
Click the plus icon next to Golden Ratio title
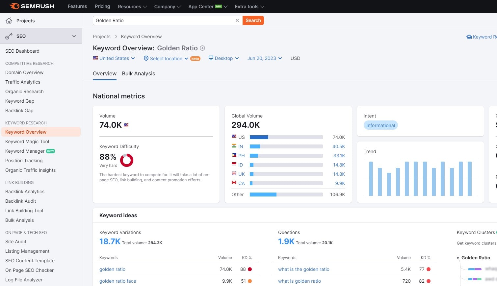coord(202,48)
